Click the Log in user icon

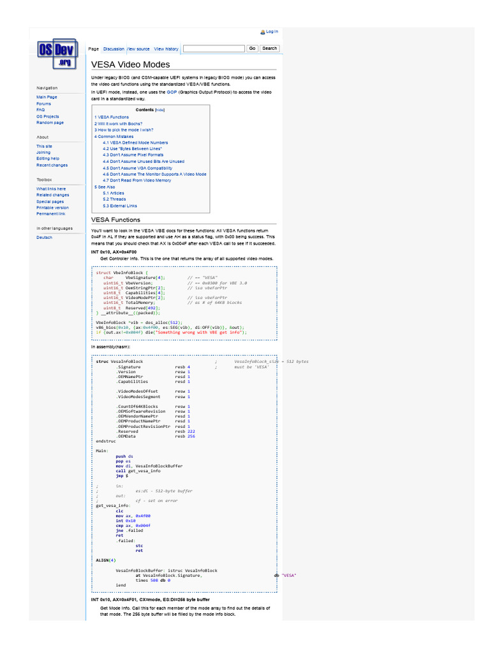[x=262, y=32]
